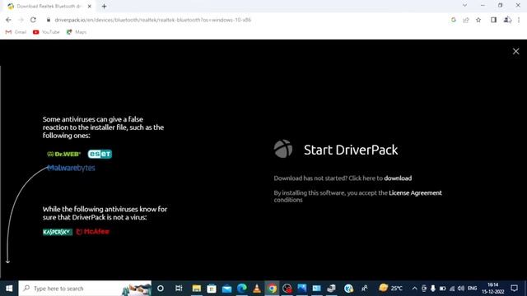
Task: Open the volume speaker icon
Action: point(461,289)
